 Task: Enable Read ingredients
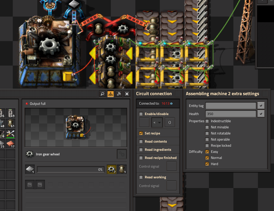[x=141, y=150]
